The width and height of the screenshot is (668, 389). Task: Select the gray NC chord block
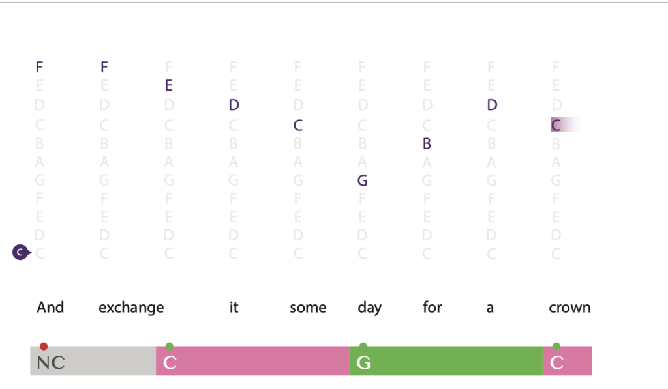93,361
